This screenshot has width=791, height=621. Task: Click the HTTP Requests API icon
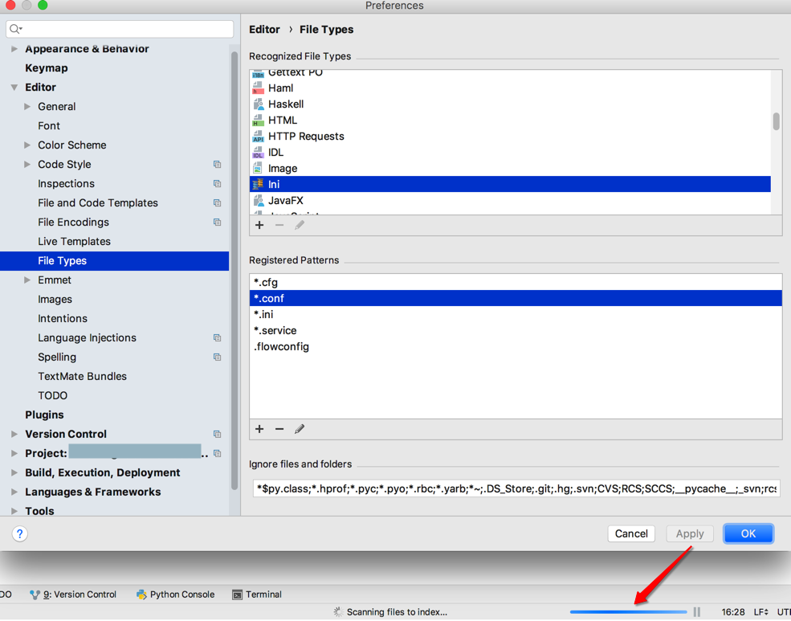pos(258,137)
